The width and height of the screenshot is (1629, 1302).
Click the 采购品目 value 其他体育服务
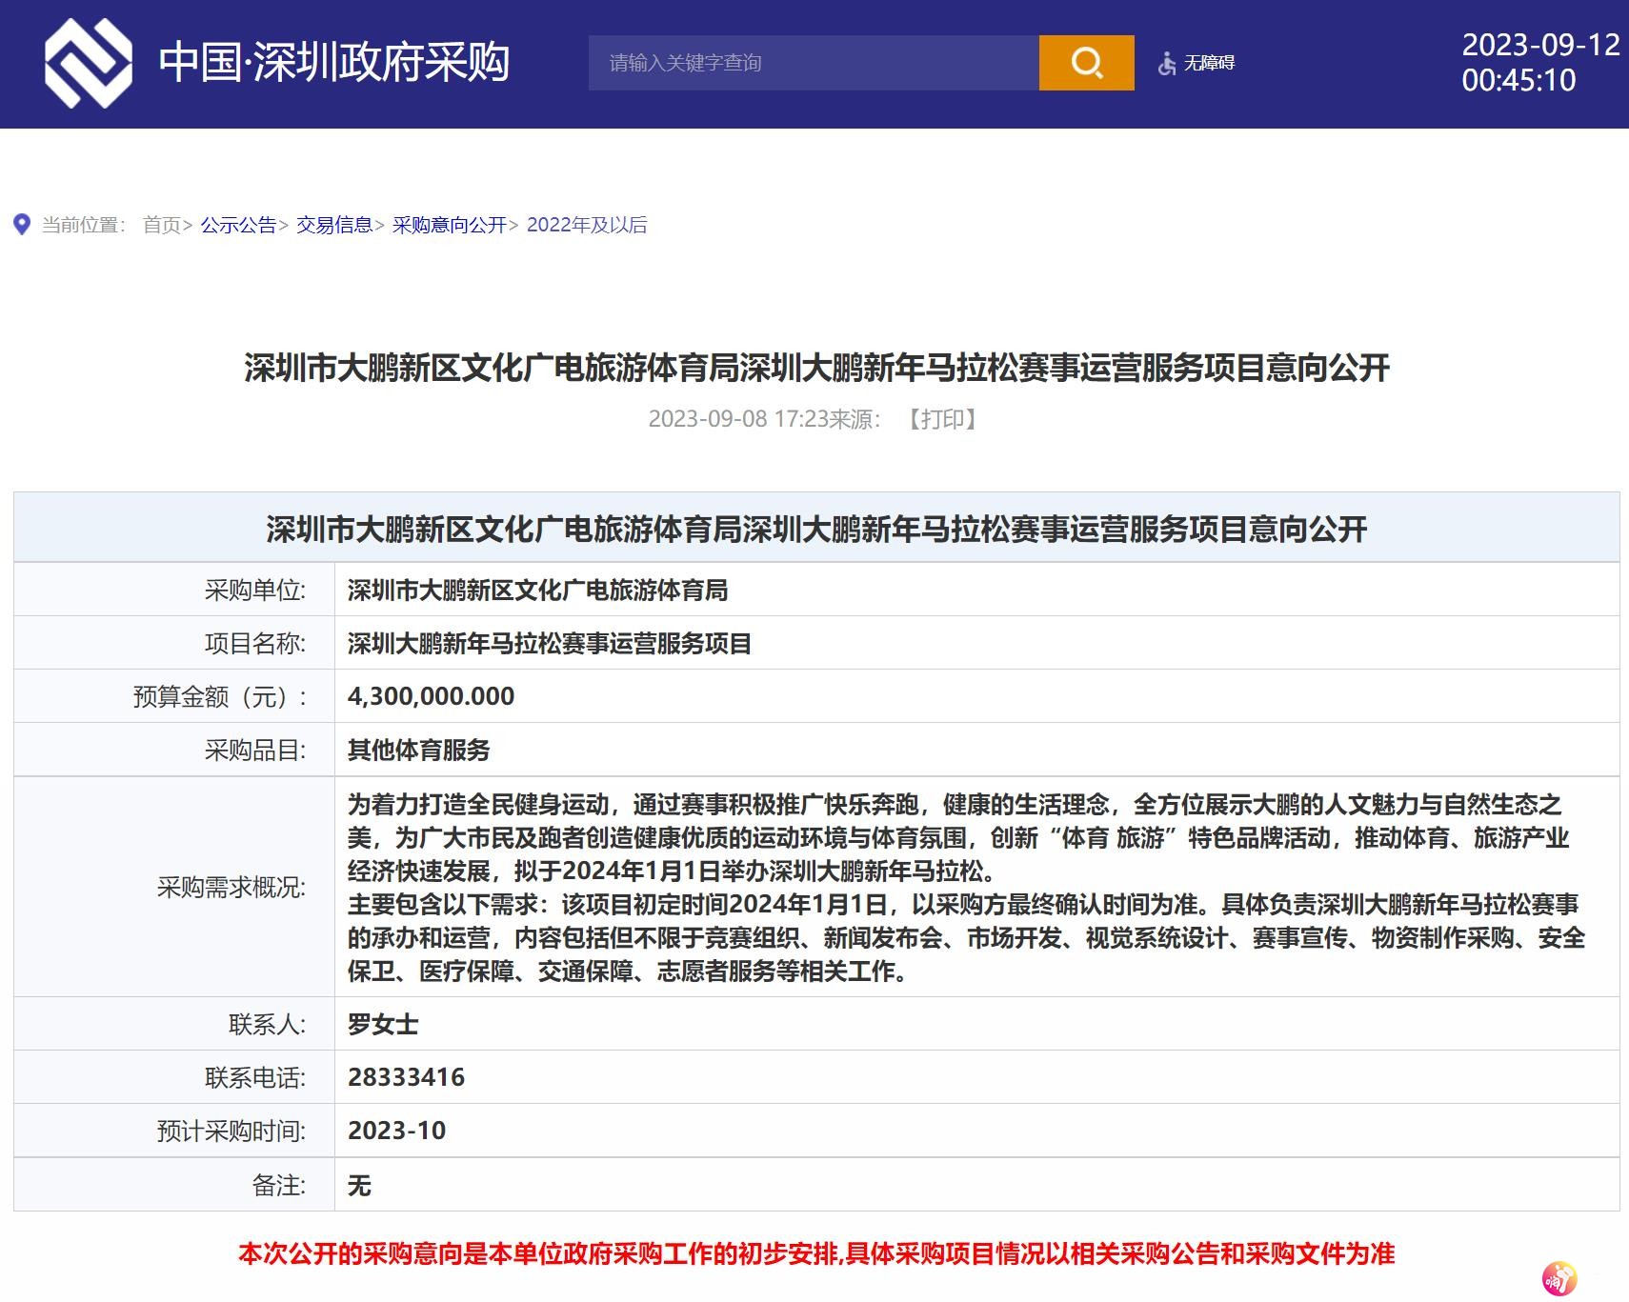point(419,751)
